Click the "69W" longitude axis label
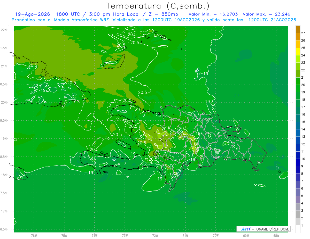The image size is (310, 239). point(246,235)
